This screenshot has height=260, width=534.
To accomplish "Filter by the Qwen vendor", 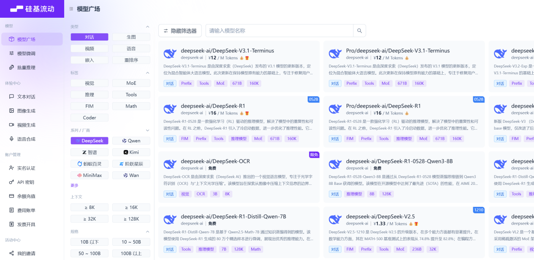I will click(x=131, y=141).
